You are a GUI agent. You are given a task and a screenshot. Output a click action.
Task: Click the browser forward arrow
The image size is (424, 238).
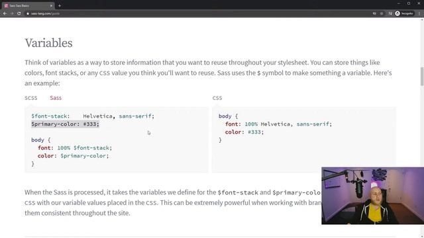pyautogui.click(x=12, y=13)
